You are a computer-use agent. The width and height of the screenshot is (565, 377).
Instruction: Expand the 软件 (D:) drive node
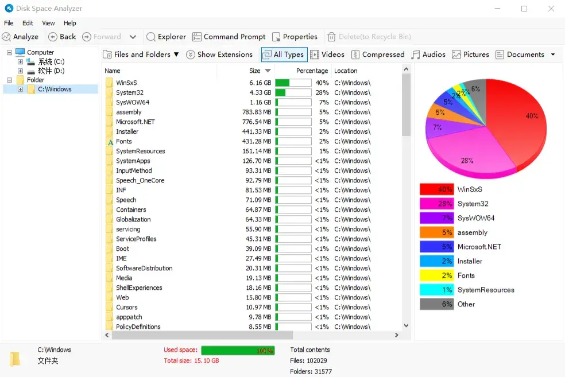pos(20,71)
